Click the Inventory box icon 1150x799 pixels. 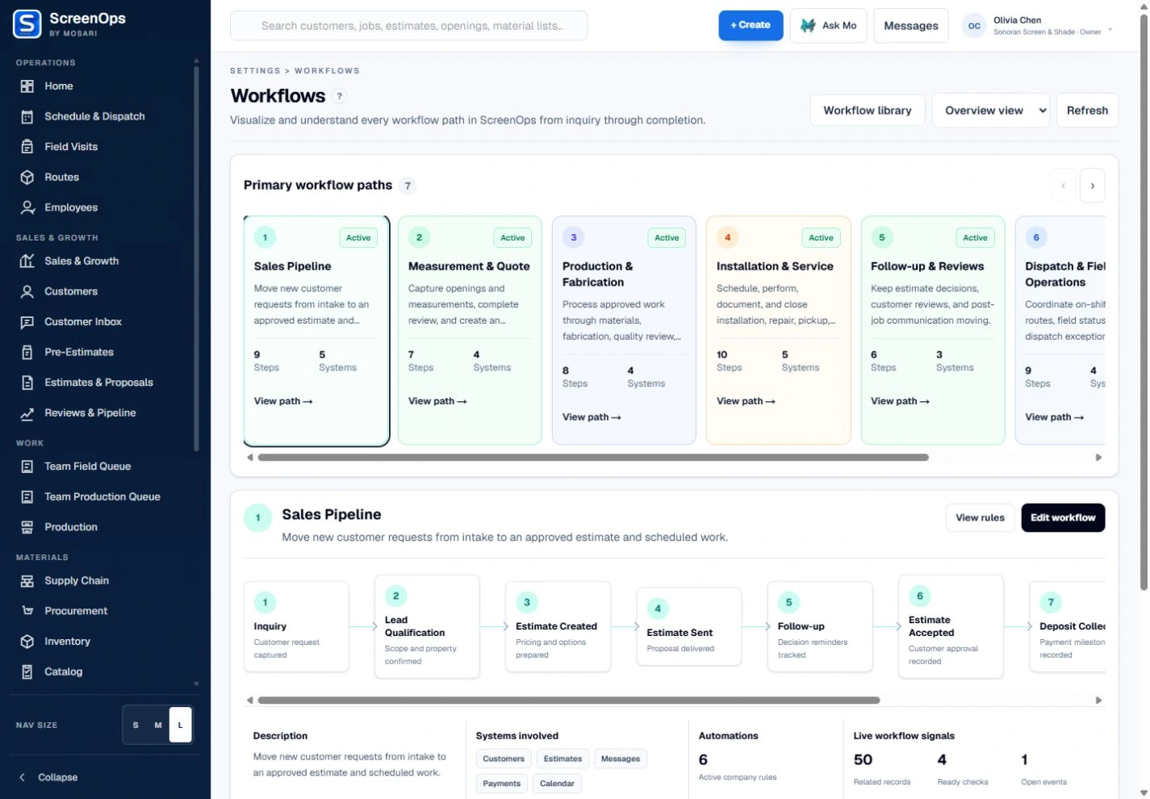(x=27, y=642)
